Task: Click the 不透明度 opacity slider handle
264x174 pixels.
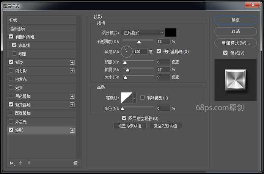Action: [139, 42]
